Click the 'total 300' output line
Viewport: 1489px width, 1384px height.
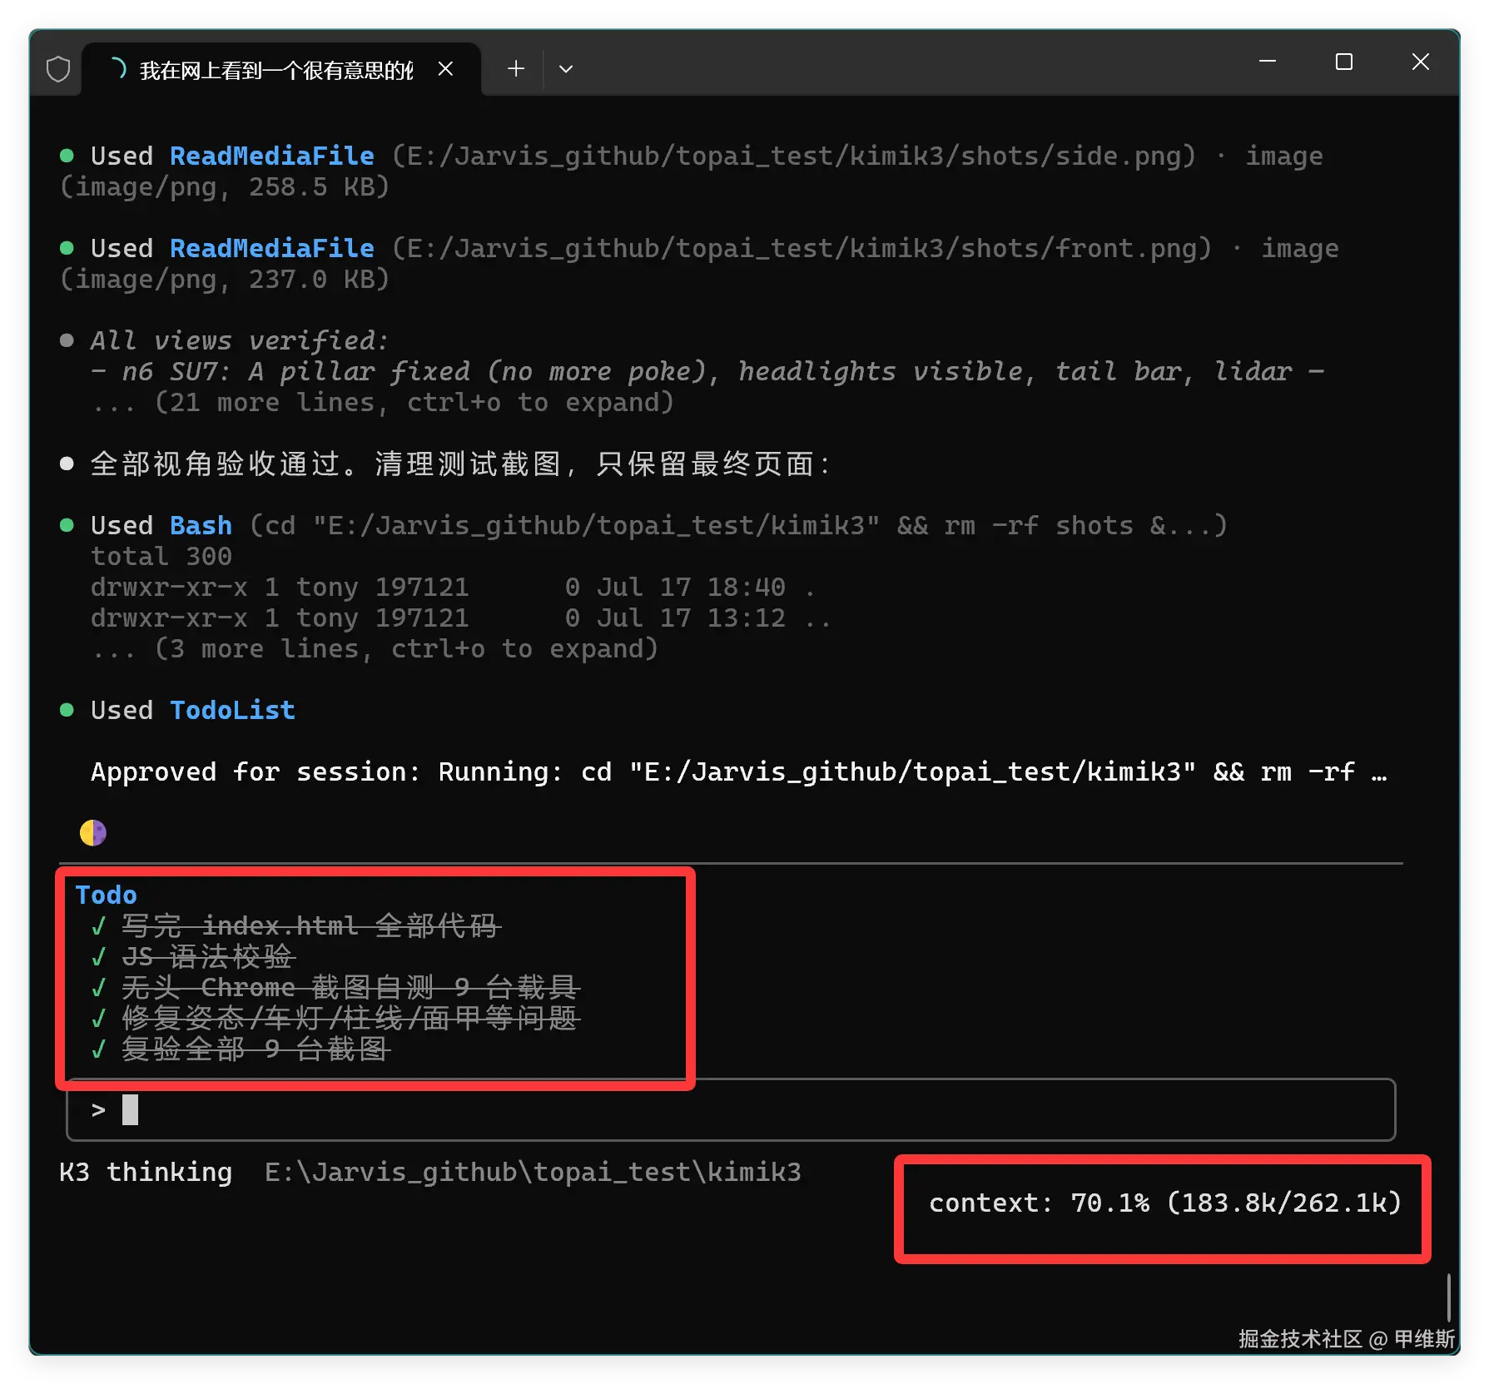coord(161,557)
